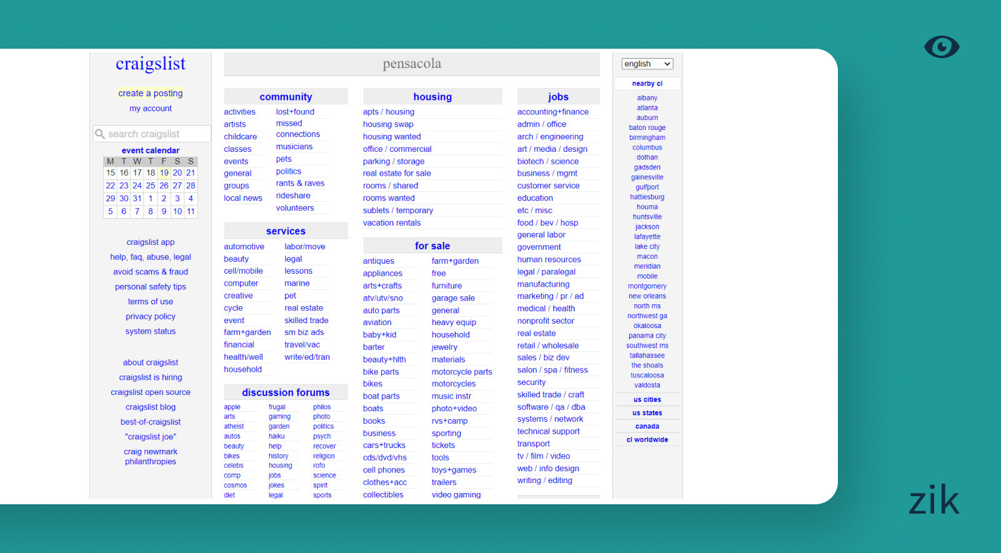
Task: Open cars+trucks for sale
Action: (384, 446)
